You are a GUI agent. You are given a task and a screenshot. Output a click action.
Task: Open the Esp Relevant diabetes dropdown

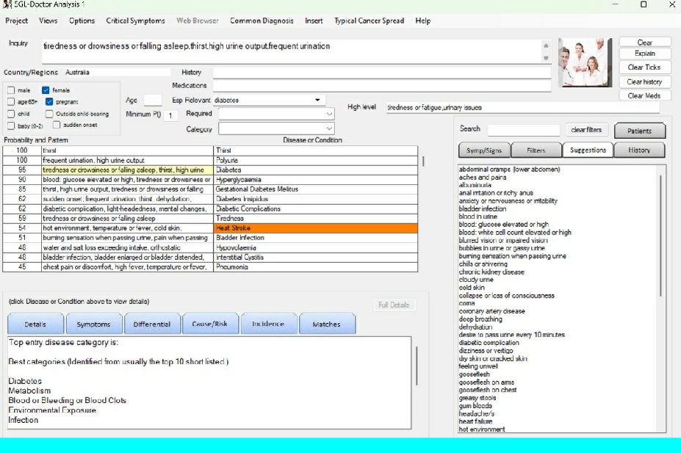click(317, 100)
